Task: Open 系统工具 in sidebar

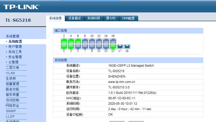Action: (15, 52)
